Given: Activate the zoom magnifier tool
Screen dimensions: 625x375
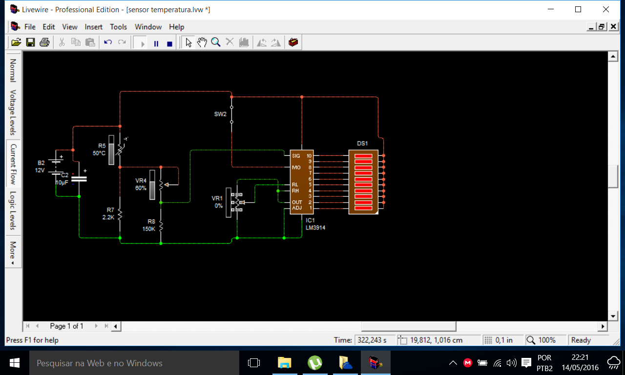Looking at the screenshot, I should tap(215, 42).
